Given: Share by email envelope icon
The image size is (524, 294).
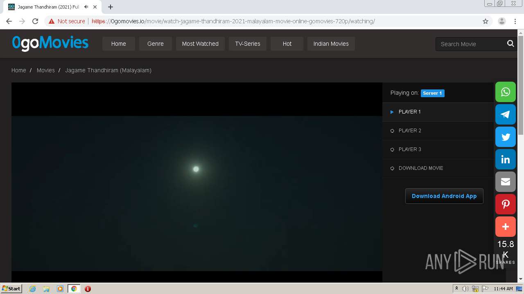Looking at the screenshot, I should pos(506,182).
